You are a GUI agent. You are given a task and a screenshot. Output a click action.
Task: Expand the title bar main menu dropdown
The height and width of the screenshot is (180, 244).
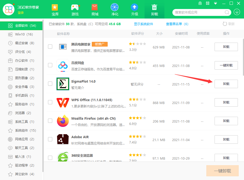click(x=216, y=3)
